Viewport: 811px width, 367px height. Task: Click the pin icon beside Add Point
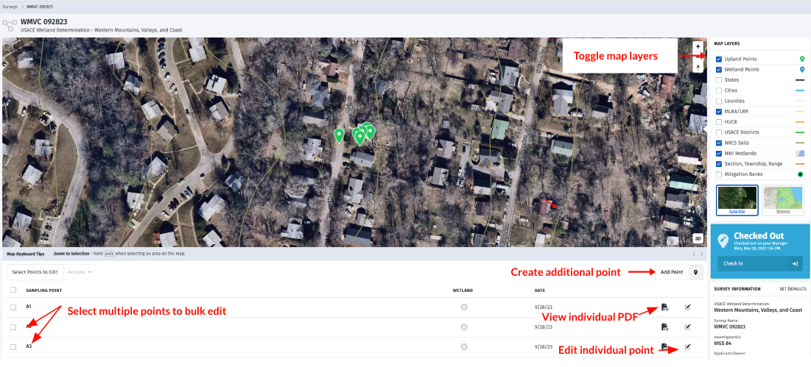click(x=696, y=272)
